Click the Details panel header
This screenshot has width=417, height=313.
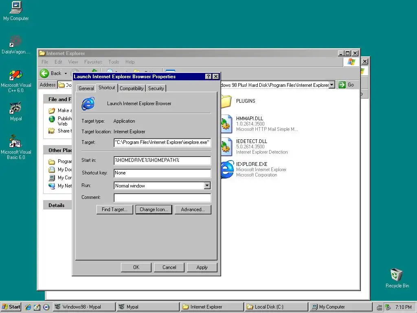[58, 205]
